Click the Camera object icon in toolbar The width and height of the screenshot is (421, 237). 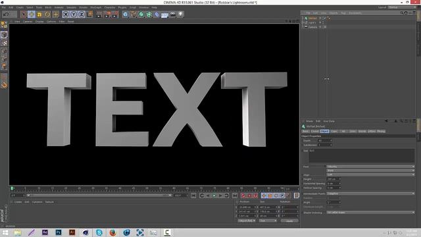pos(172,14)
